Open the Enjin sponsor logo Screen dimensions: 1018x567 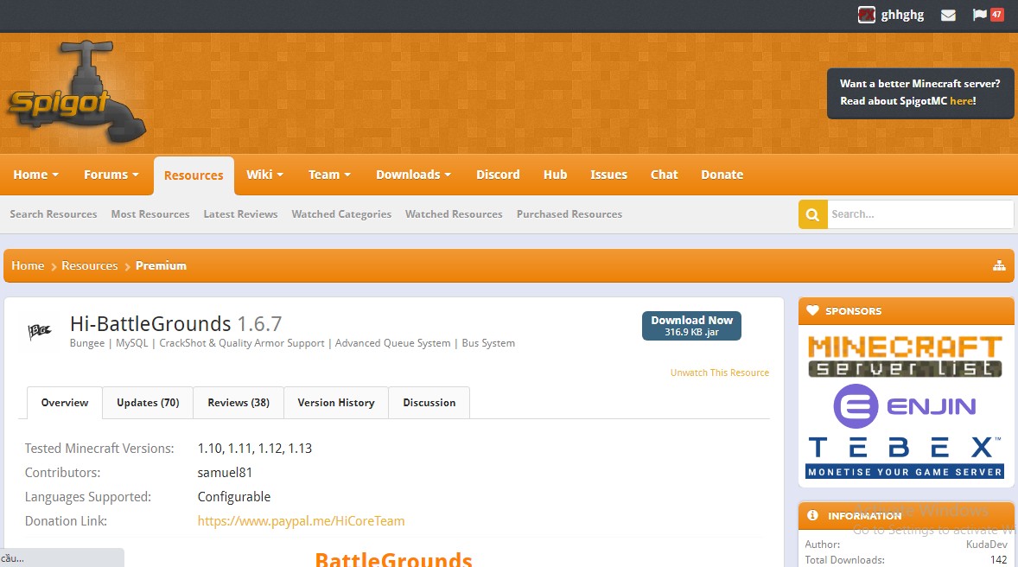click(905, 406)
